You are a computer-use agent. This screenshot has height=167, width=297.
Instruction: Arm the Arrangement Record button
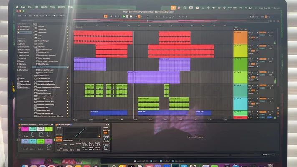[131, 17]
